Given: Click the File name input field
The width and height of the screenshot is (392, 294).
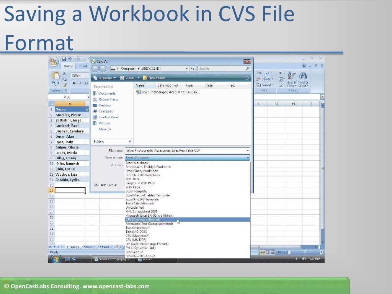Looking at the screenshot, I should [187, 150].
